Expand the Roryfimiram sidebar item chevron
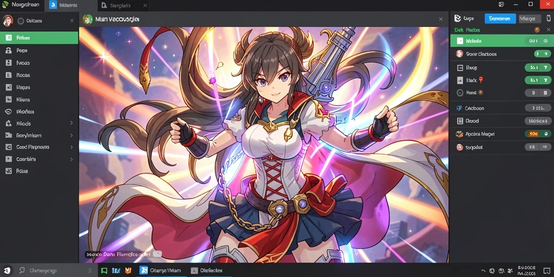 pos(71,135)
